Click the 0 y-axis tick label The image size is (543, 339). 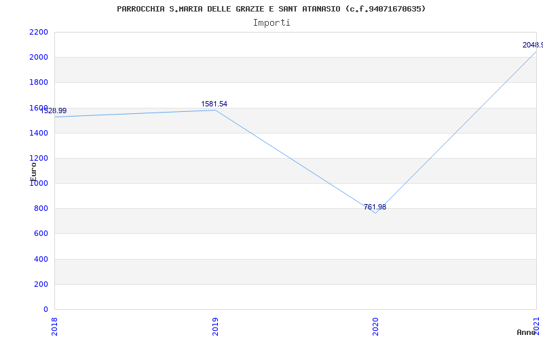pos(45,310)
